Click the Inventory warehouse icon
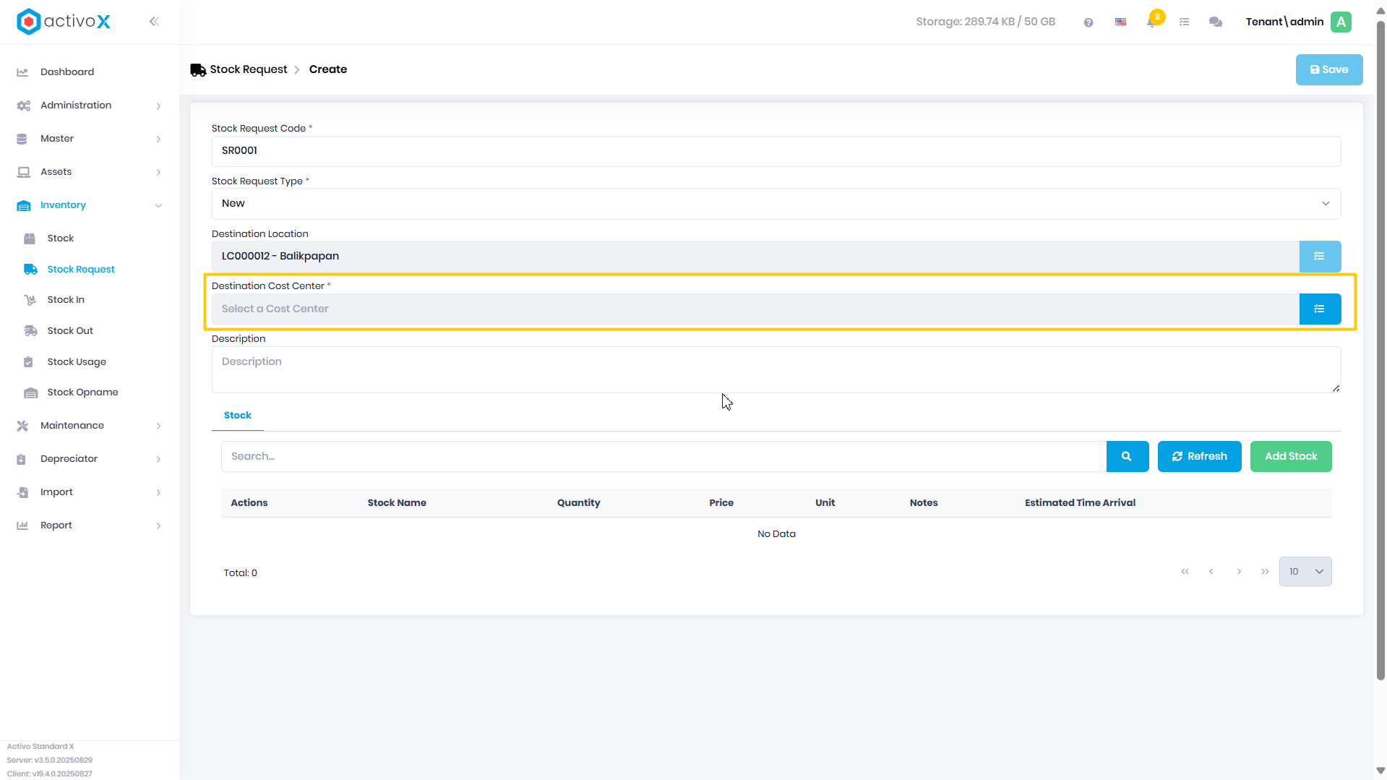 tap(23, 205)
